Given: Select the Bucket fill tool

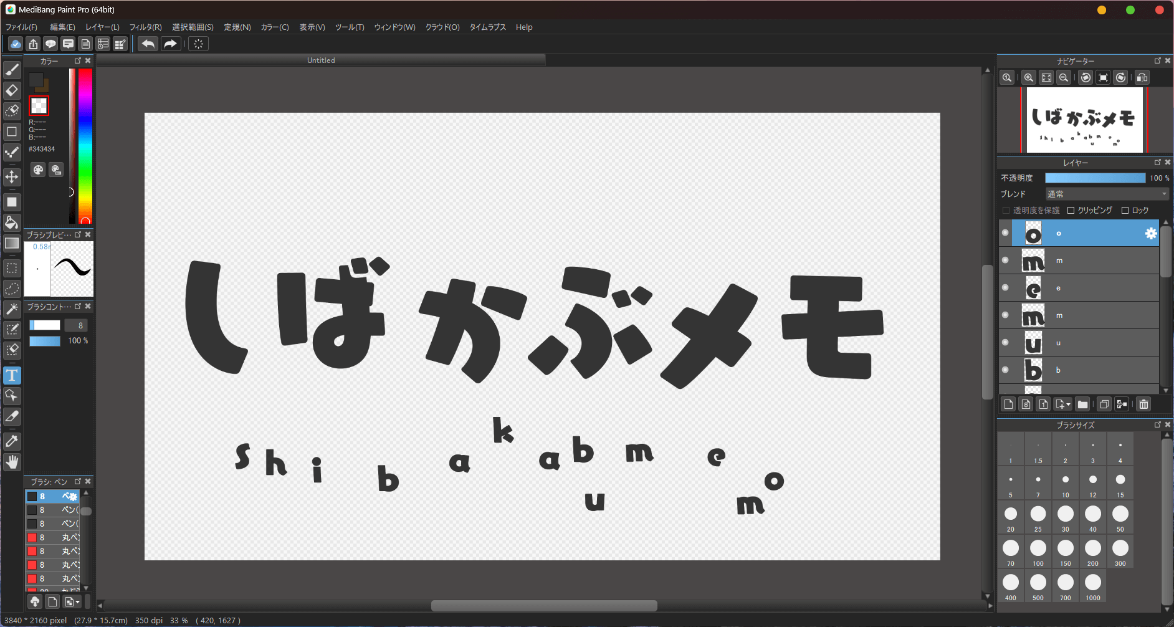Looking at the screenshot, I should pos(12,223).
